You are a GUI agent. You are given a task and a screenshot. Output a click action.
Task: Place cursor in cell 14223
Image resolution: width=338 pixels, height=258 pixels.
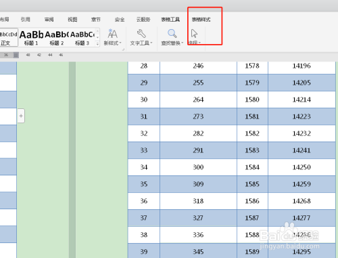coord(301,116)
